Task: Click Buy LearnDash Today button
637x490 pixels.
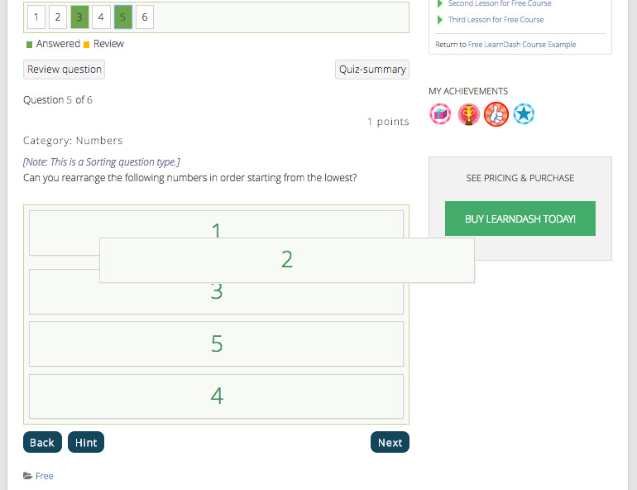Action: pos(520,219)
